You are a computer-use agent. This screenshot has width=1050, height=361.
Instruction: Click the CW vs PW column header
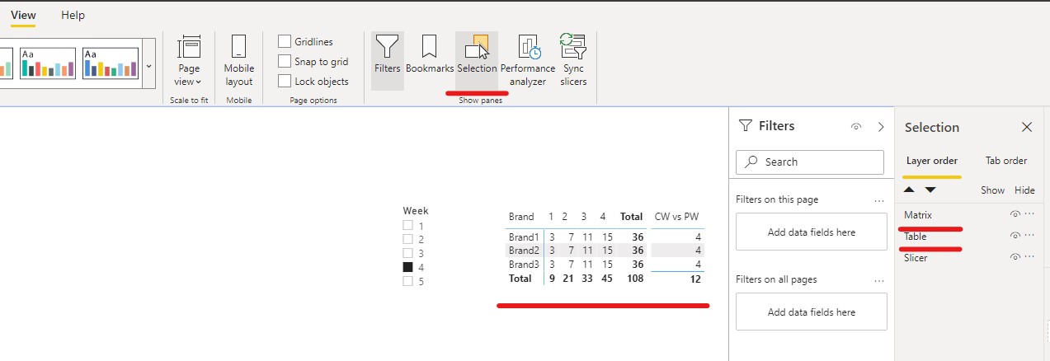click(x=676, y=217)
